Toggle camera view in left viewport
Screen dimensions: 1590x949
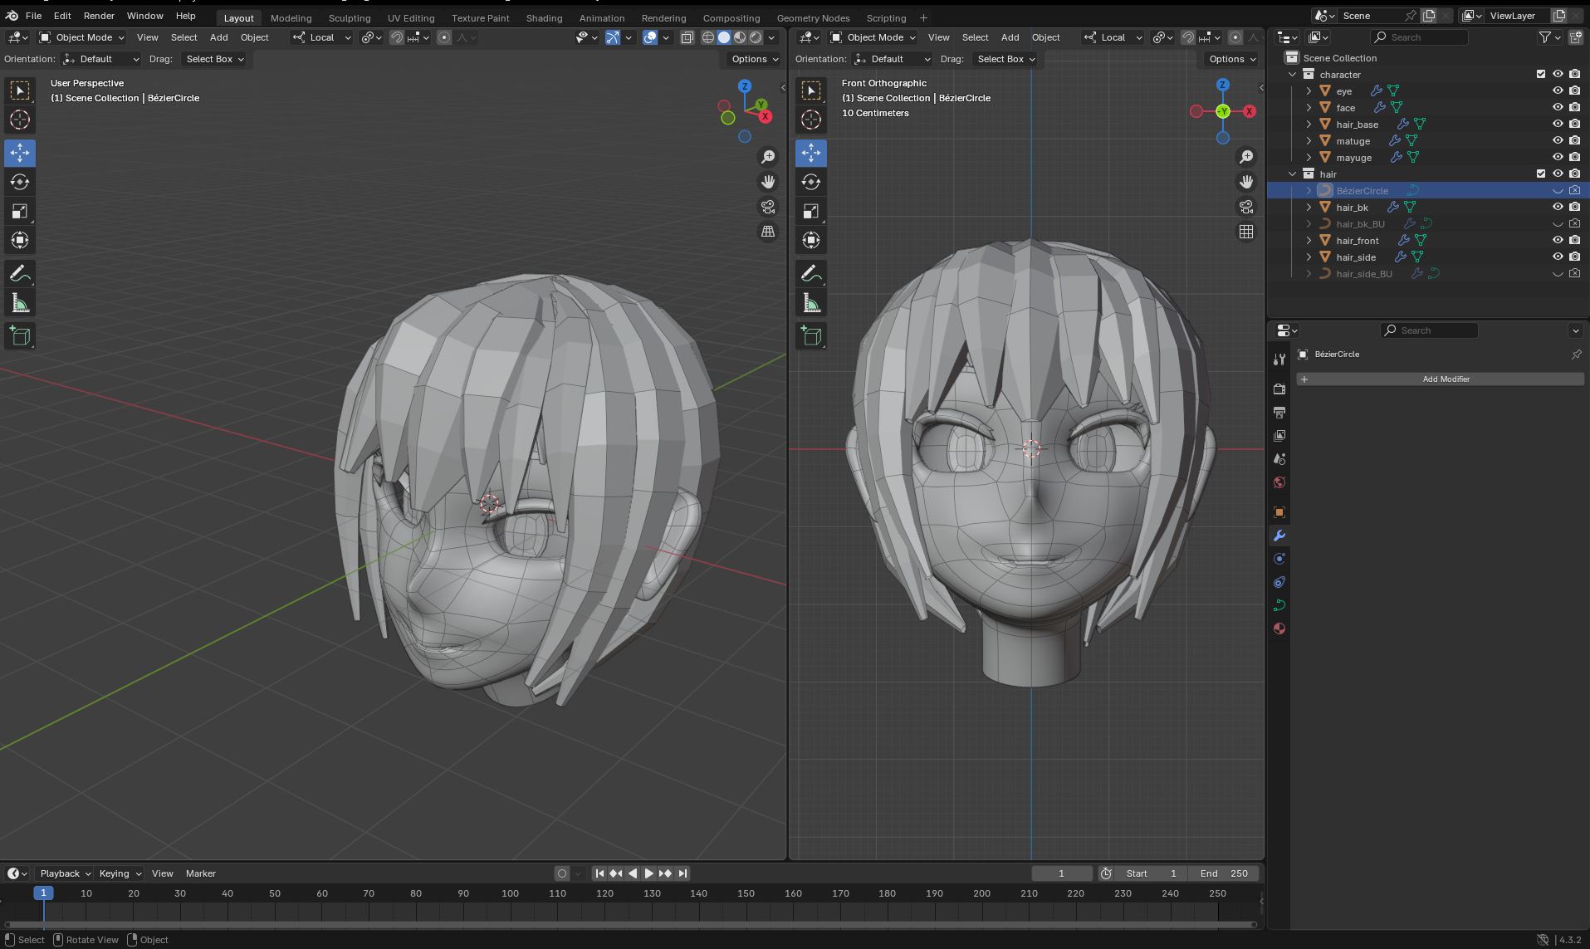(x=768, y=207)
